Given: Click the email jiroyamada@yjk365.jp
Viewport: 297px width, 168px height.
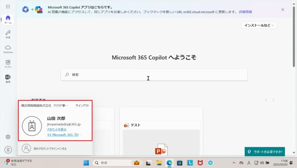Looking at the screenshot, I should [x=64, y=124].
